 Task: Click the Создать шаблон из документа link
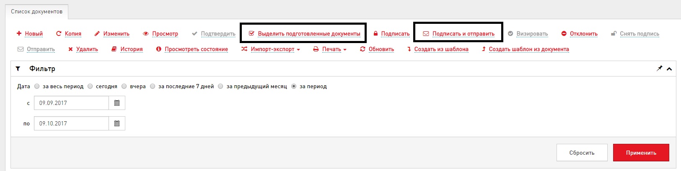click(529, 49)
